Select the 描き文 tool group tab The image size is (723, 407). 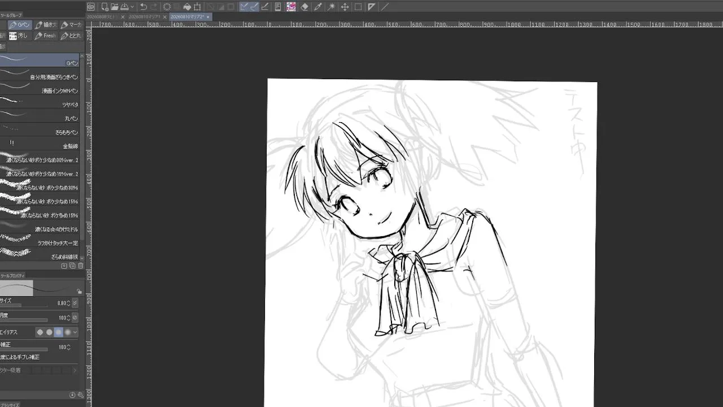(x=46, y=24)
